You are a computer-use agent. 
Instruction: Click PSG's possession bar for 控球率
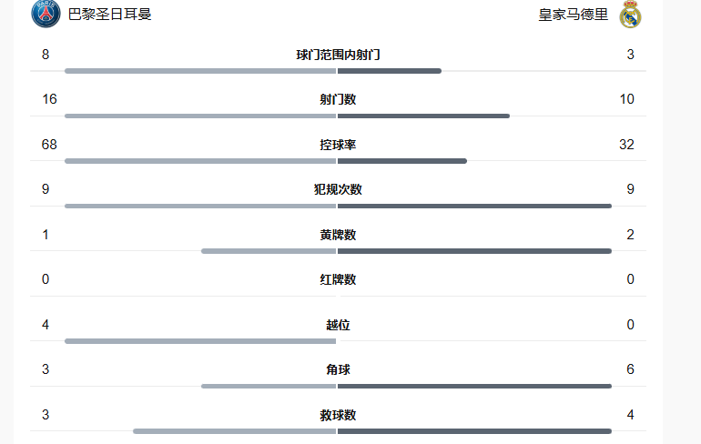coord(200,161)
